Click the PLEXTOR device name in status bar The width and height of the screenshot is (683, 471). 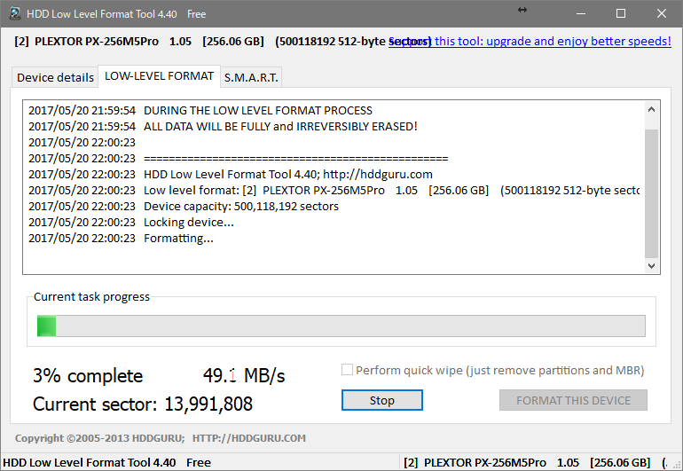[484, 462]
